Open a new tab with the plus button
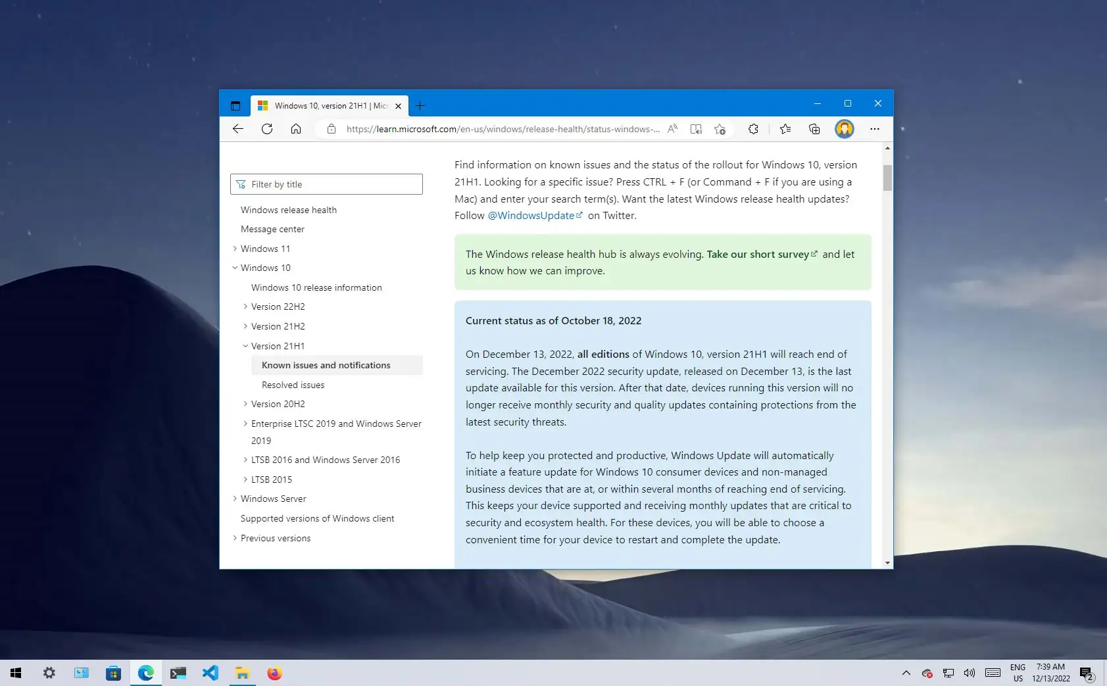Viewport: 1107px width, 686px height. point(420,105)
